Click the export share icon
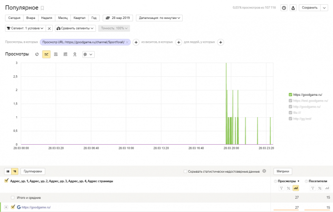The image size is (333, 212). click(293, 8)
